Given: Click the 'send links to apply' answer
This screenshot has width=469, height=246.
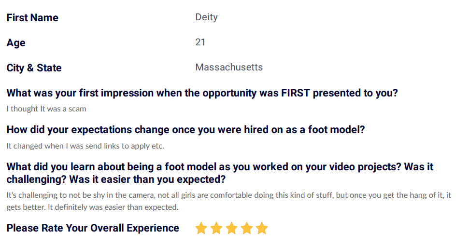Looking at the screenshot, I should point(85,146).
